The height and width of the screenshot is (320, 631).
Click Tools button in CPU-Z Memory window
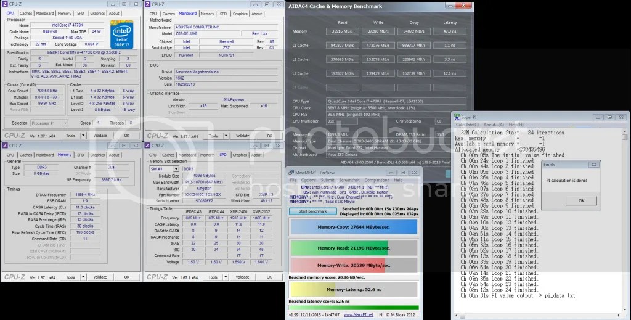(x=70, y=277)
